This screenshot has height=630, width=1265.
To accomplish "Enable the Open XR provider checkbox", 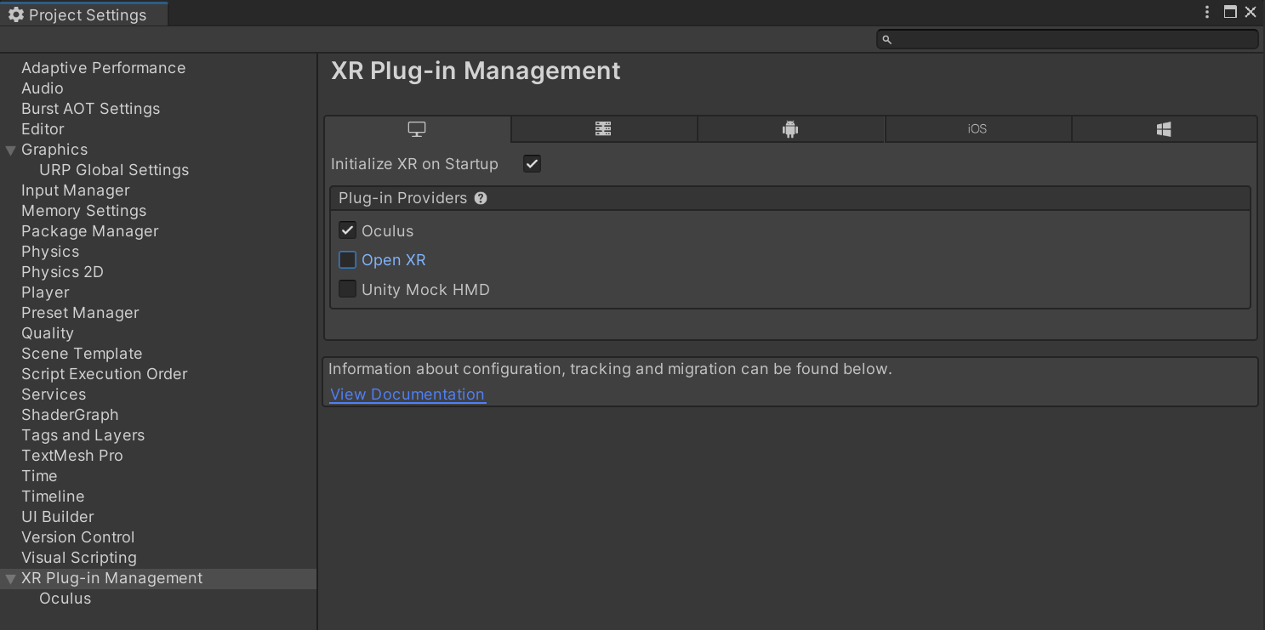I will tap(347, 260).
